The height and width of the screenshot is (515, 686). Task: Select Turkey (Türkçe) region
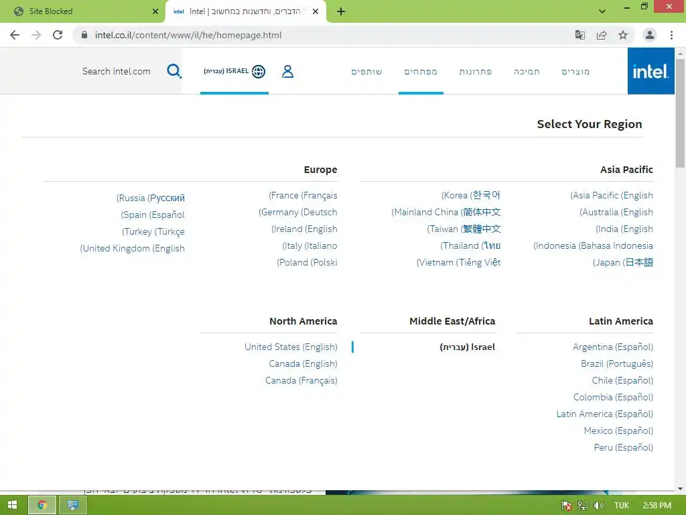tap(153, 231)
